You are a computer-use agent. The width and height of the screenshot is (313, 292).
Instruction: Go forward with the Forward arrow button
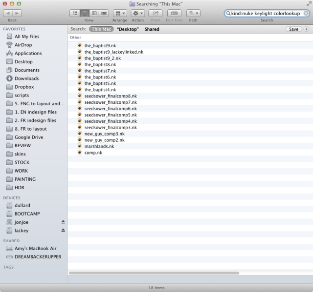17,13
